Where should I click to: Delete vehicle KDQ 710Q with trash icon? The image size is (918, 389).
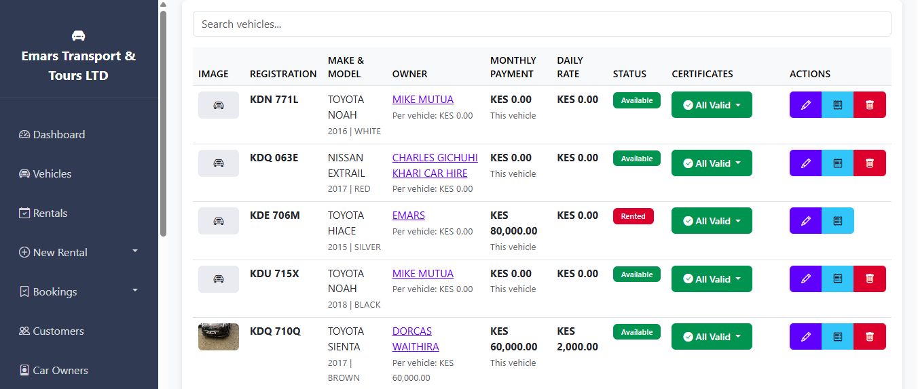pos(870,337)
